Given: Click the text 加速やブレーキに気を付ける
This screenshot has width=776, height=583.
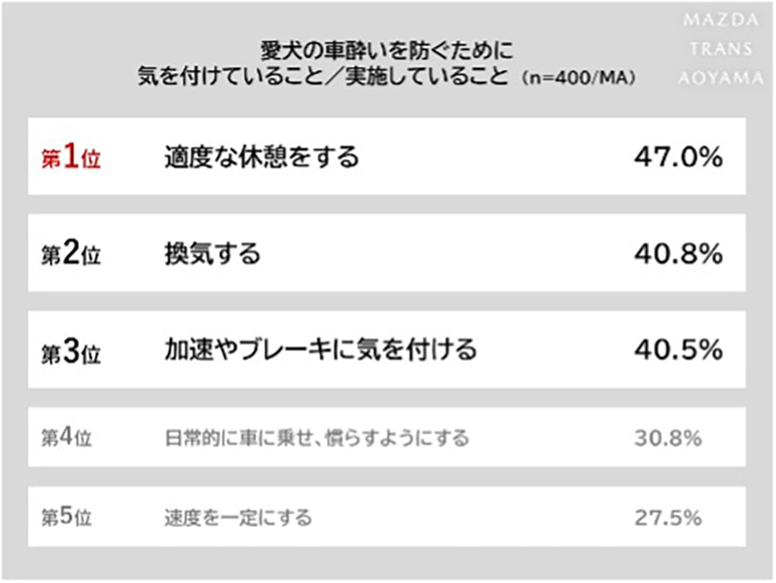Looking at the screenshot, I should [320, 350].
